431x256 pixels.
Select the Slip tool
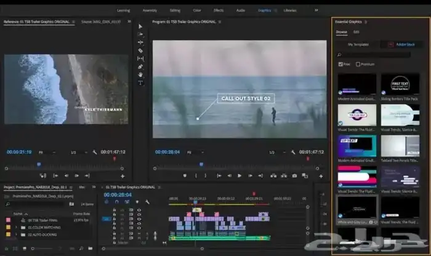pos(140,58)
